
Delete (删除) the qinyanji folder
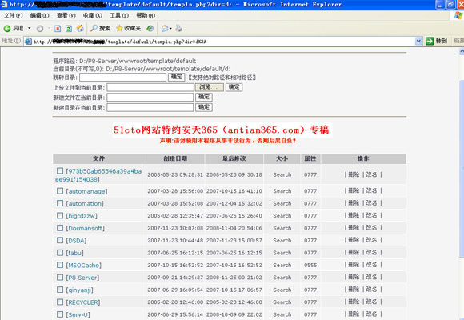click(x=354, y=290)
